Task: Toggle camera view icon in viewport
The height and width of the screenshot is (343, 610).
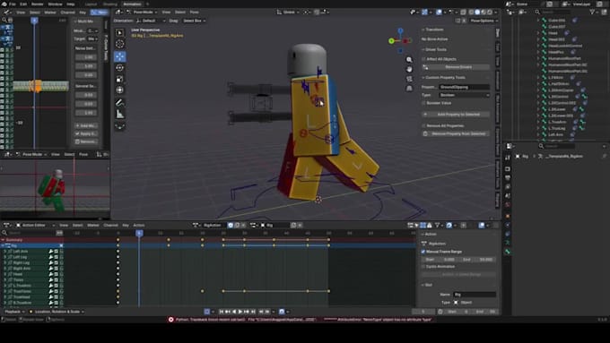Action: [409, 79]
